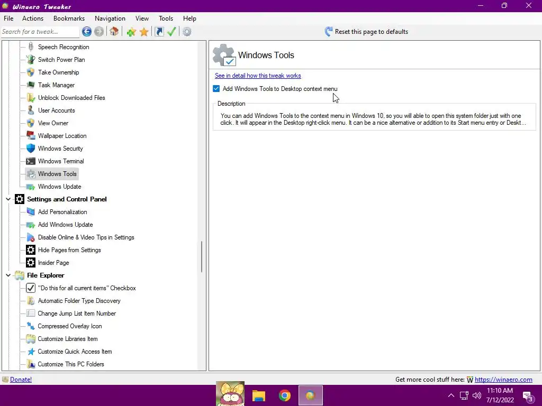Open File Explorer from the taskbar

point(258,395)
